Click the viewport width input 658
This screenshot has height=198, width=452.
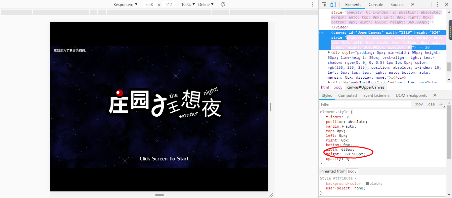(150, 5)
